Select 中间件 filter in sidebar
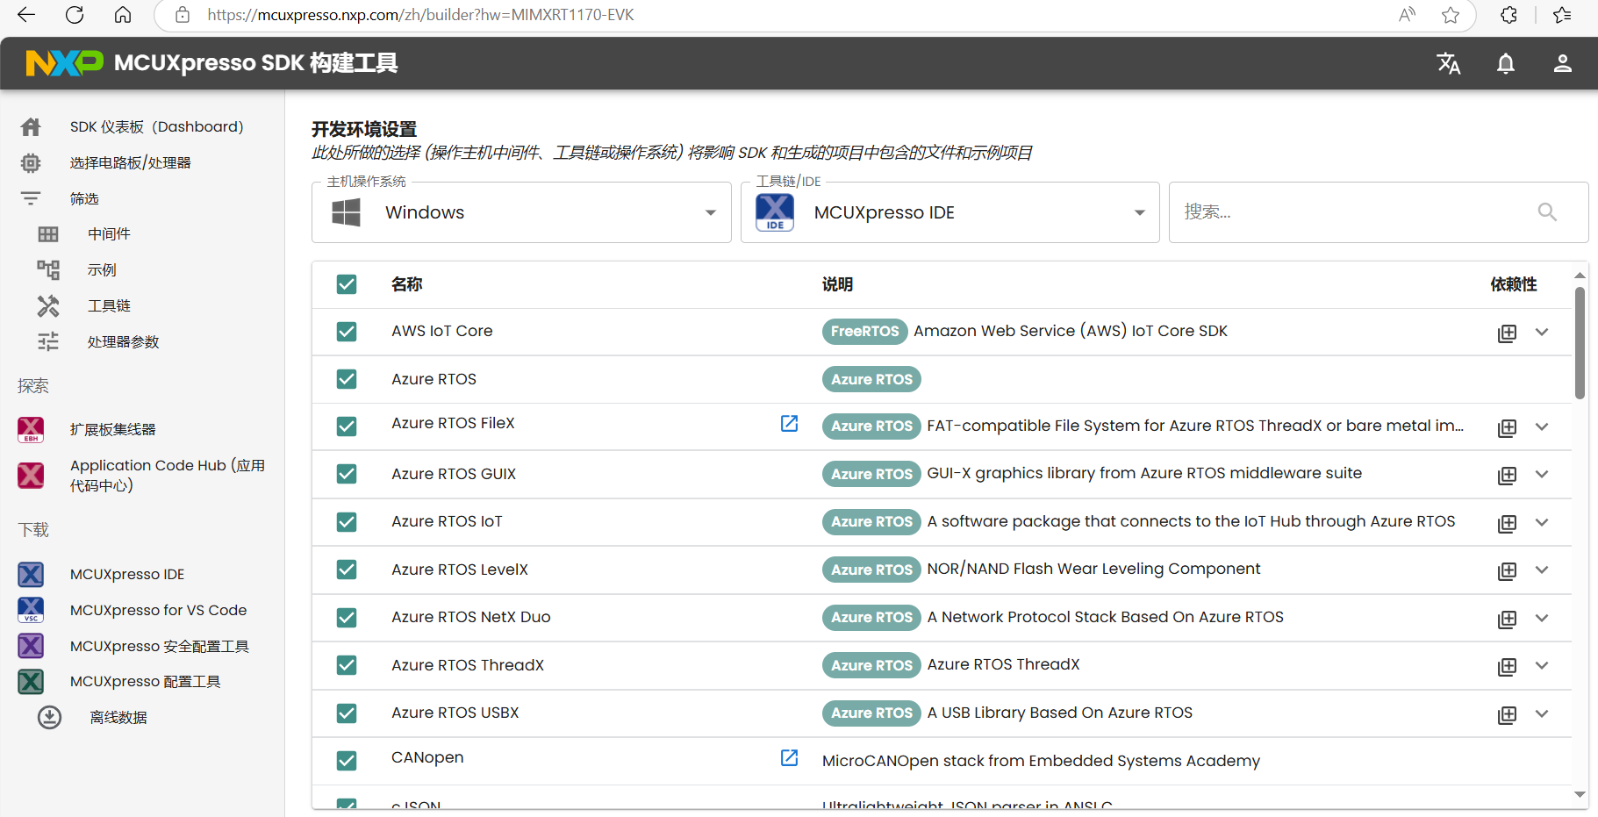This screenshot has width=1598, height=817. [109, 234]
